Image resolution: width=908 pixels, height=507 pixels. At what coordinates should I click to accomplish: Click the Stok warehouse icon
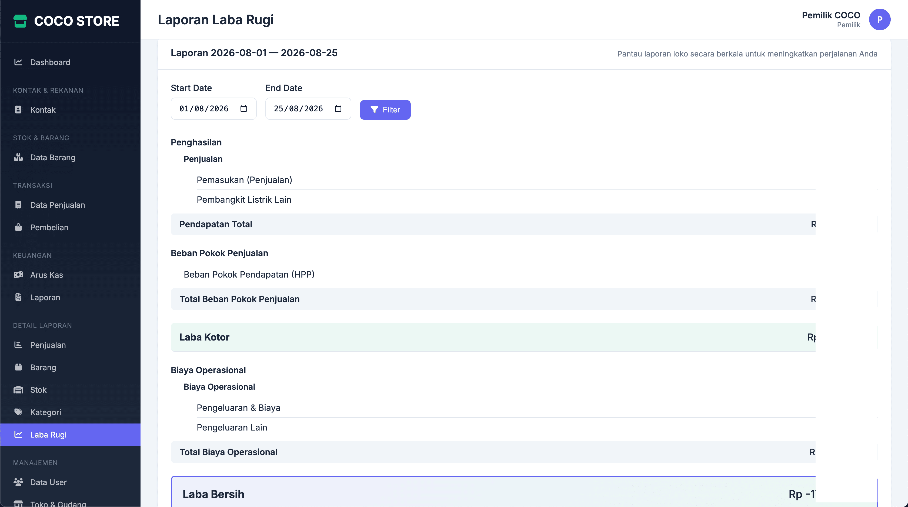click(x=18, y=390)
